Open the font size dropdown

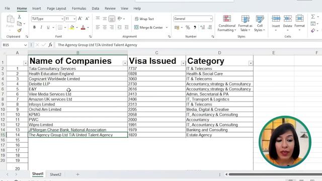point(74,19)
